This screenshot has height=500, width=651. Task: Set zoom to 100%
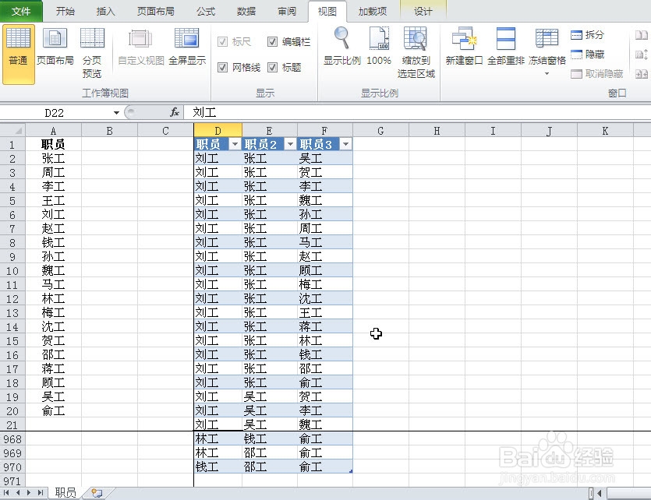379,47
